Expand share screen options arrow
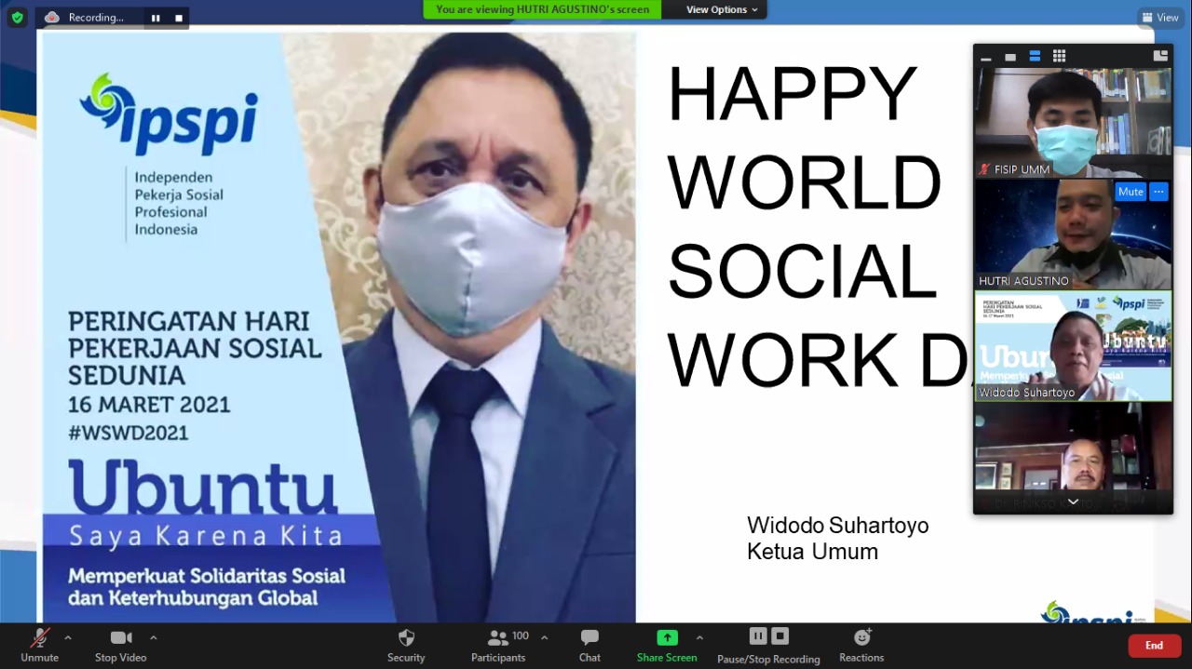 tap(699, 637)
